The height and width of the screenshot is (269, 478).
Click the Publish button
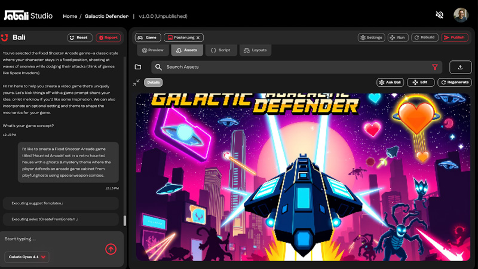point(454,38)
